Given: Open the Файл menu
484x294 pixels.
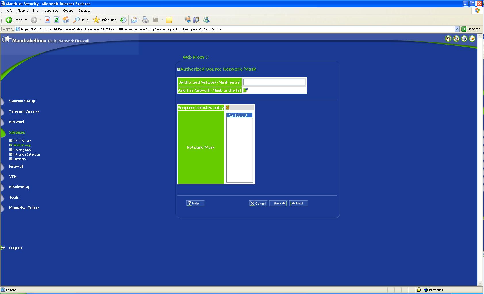Looking at the screenshot, I should 9,11.
